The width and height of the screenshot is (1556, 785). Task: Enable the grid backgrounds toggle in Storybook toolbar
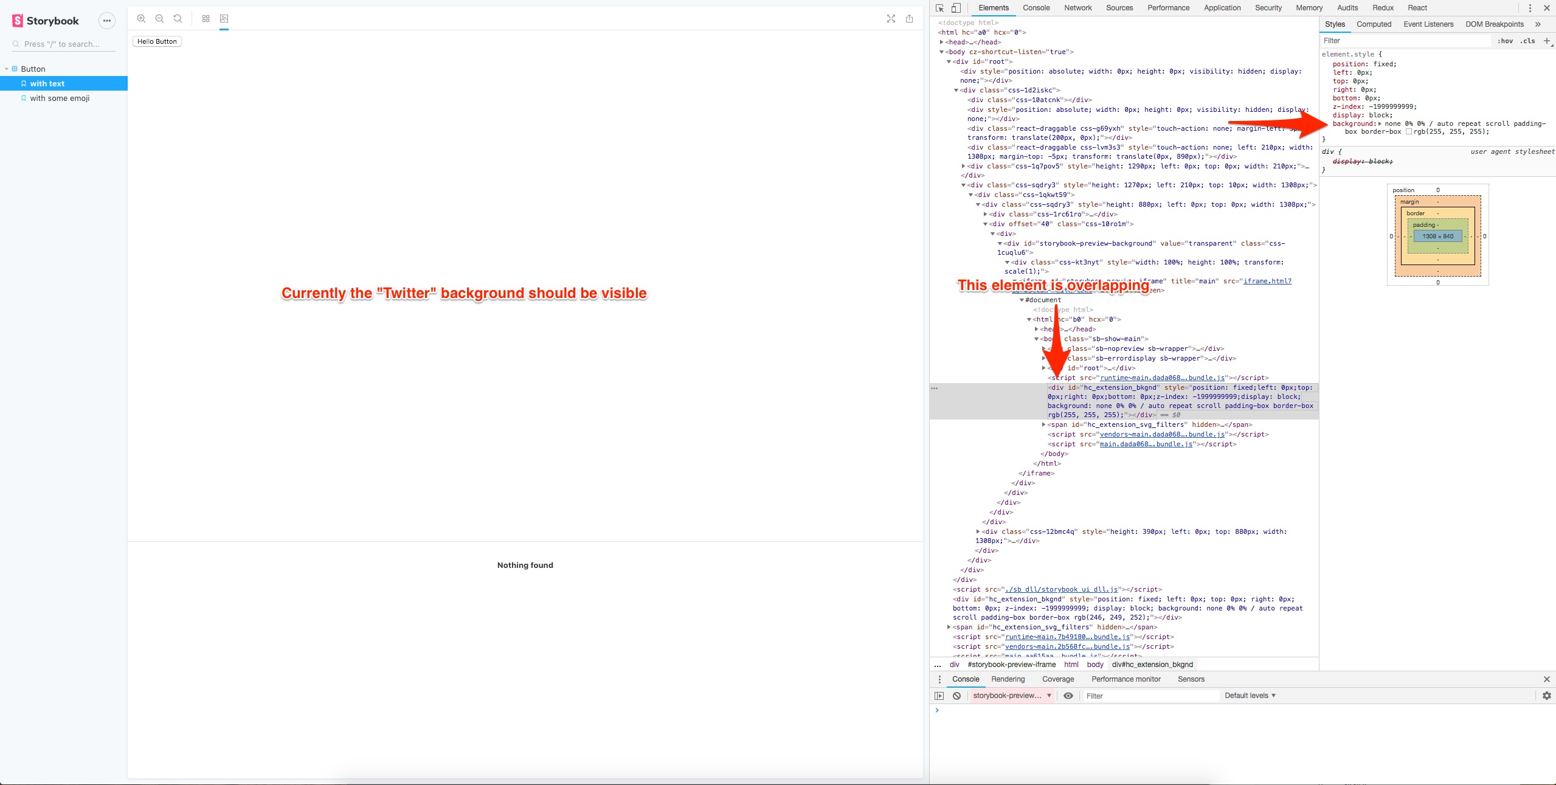pyautogui.click(x=205, y=19)
